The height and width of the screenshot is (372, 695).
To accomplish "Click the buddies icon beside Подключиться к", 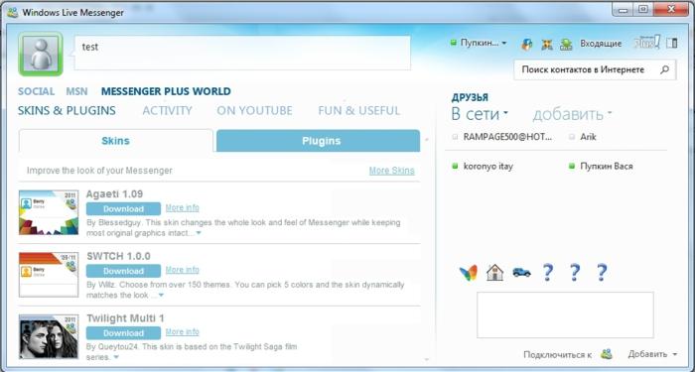I will (x=607, y=354).
